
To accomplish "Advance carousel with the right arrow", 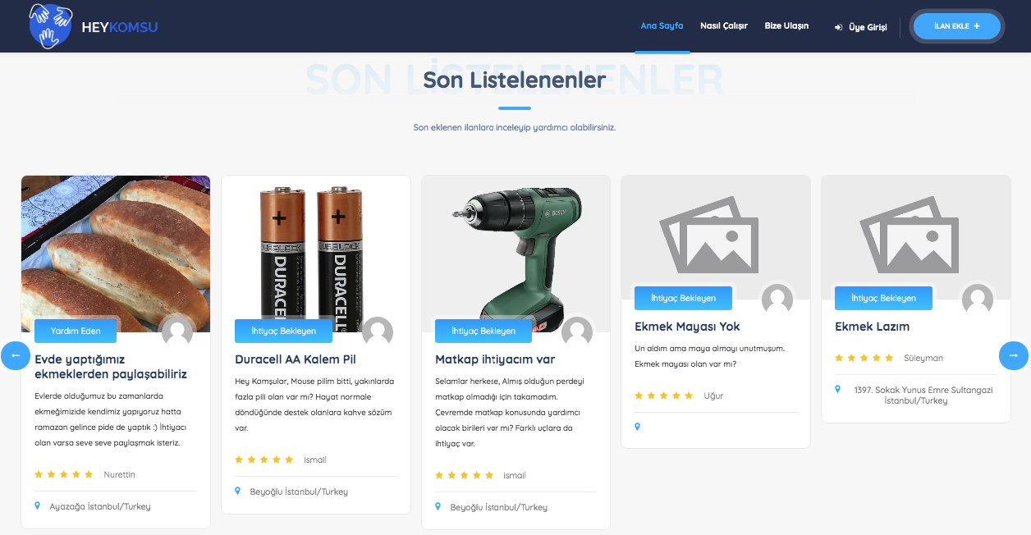I will tap(1013, 355).
